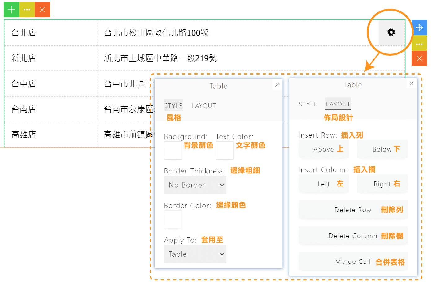Image resolution: width=432 pixels, height=286 pixels.
Task: Open the Border Thickness dropdown
Action: tap(195, 185)
